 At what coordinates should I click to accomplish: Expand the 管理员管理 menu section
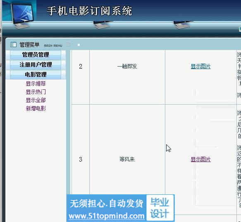36,55
